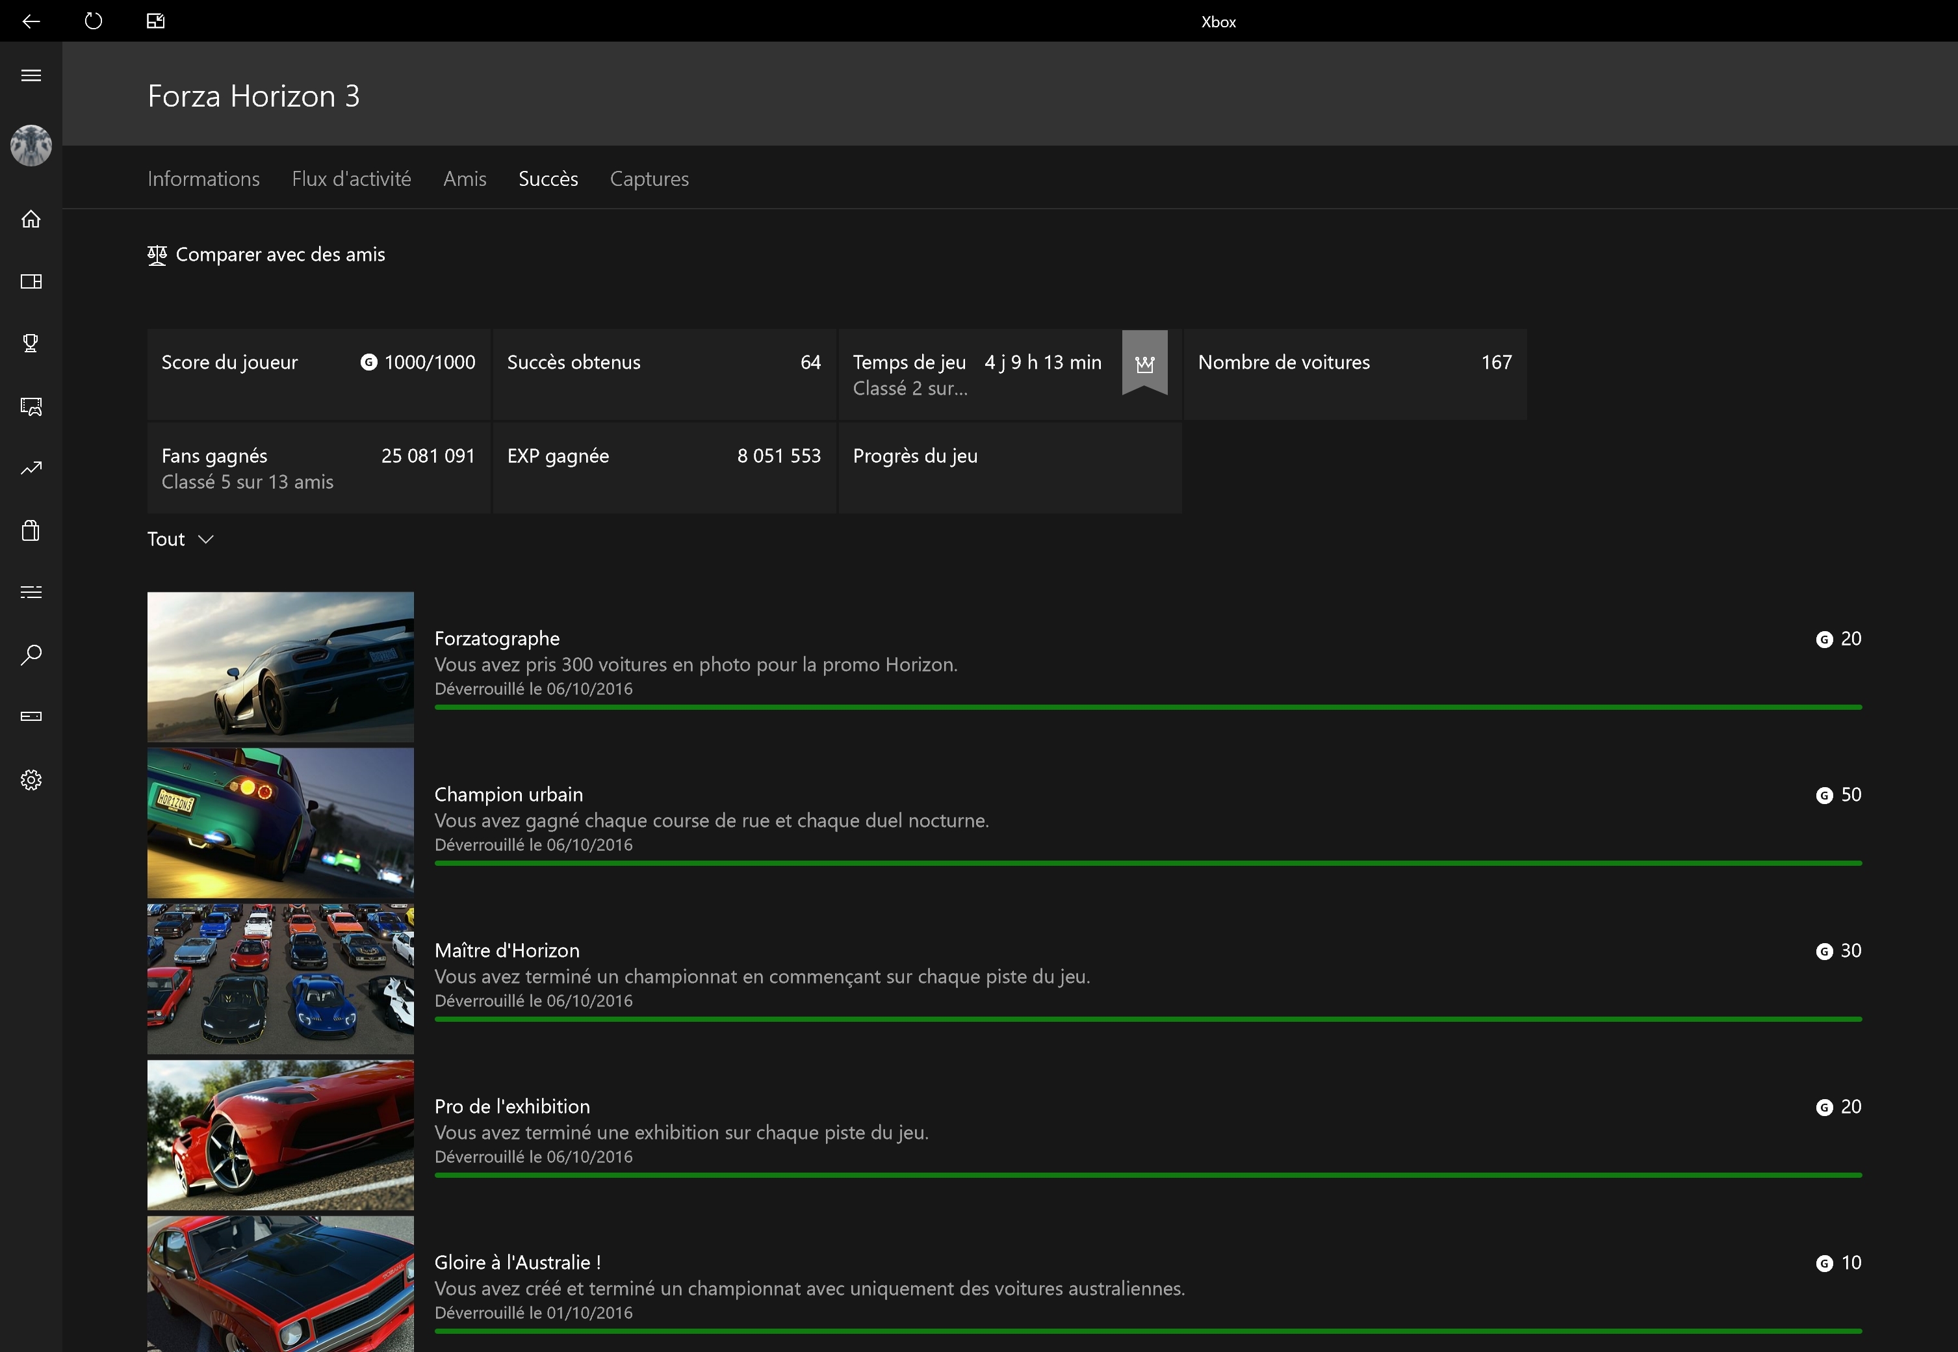The height and width of the screenshot is (1352, 1958).
Task: Open the Score du joueur stat tile
Action: pos(318,374)
